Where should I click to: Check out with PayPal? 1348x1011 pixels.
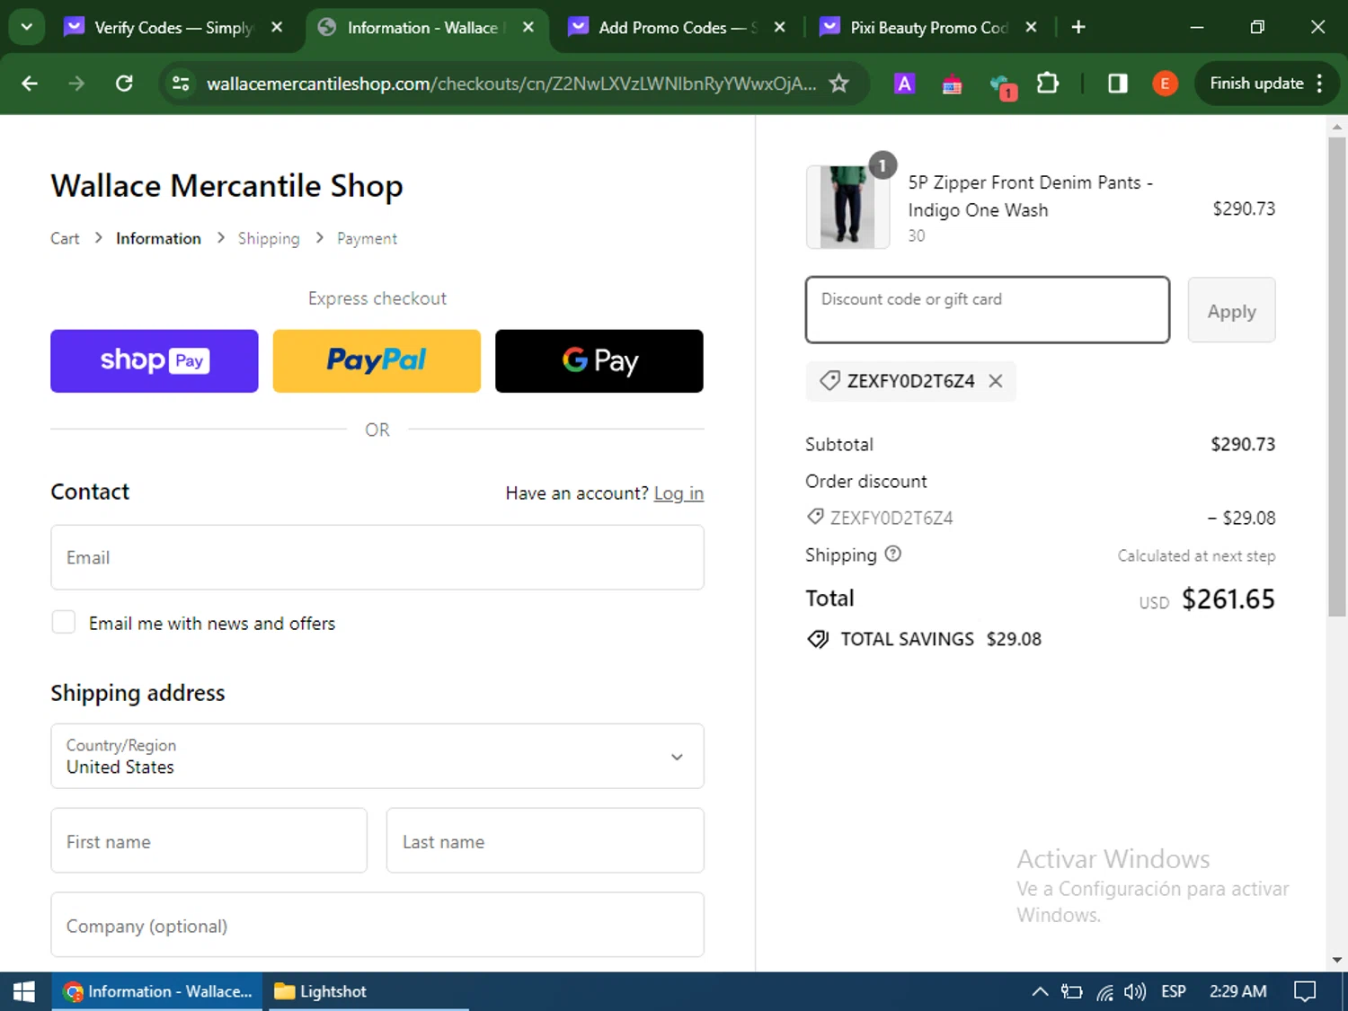[x=377, y=360]
